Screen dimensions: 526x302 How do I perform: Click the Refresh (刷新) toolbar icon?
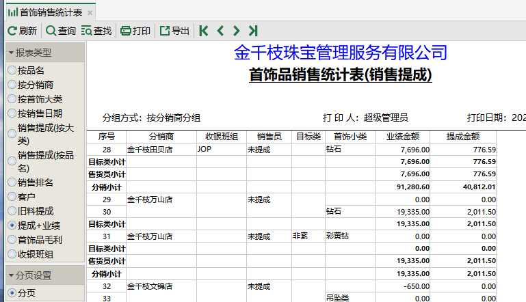tap(12, 31)
